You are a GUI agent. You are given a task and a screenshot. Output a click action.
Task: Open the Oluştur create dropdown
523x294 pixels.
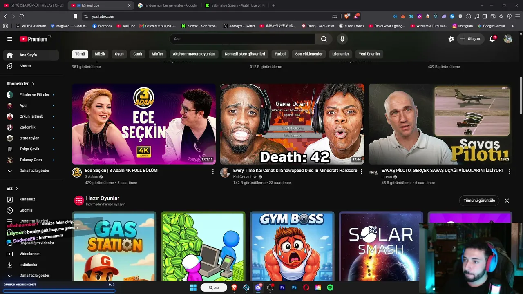pos(470,39)
